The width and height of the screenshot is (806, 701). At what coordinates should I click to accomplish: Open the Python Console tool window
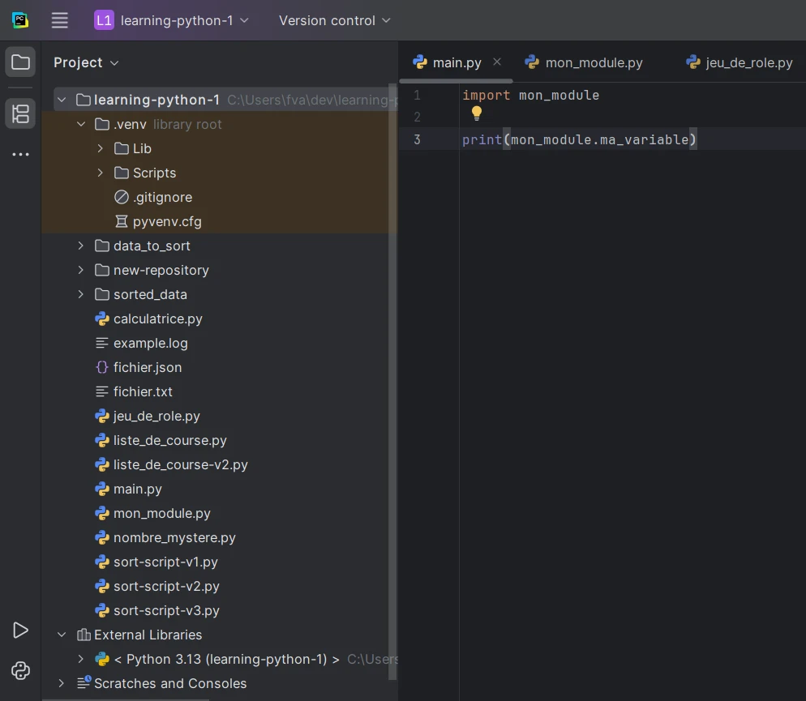(x=20, y=670)
